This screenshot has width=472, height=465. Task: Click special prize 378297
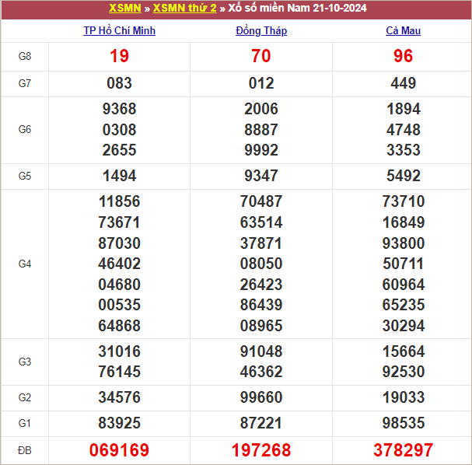pyautogui.click(x=404, y=450)
